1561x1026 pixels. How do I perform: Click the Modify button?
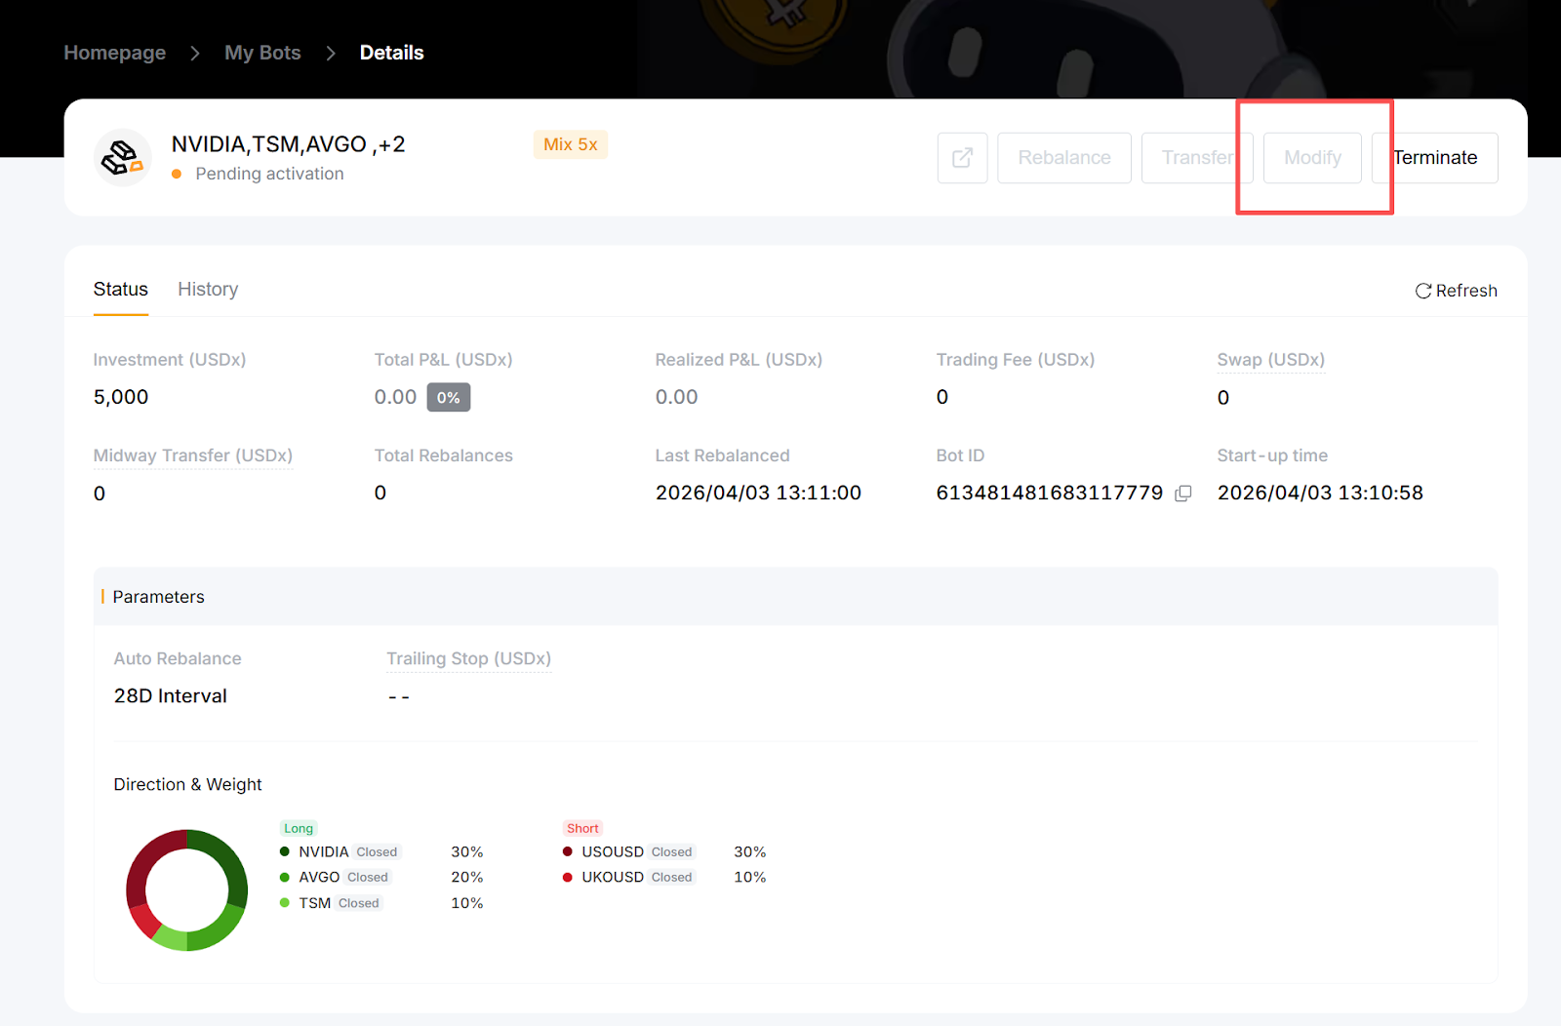(x=1311, y=158)
